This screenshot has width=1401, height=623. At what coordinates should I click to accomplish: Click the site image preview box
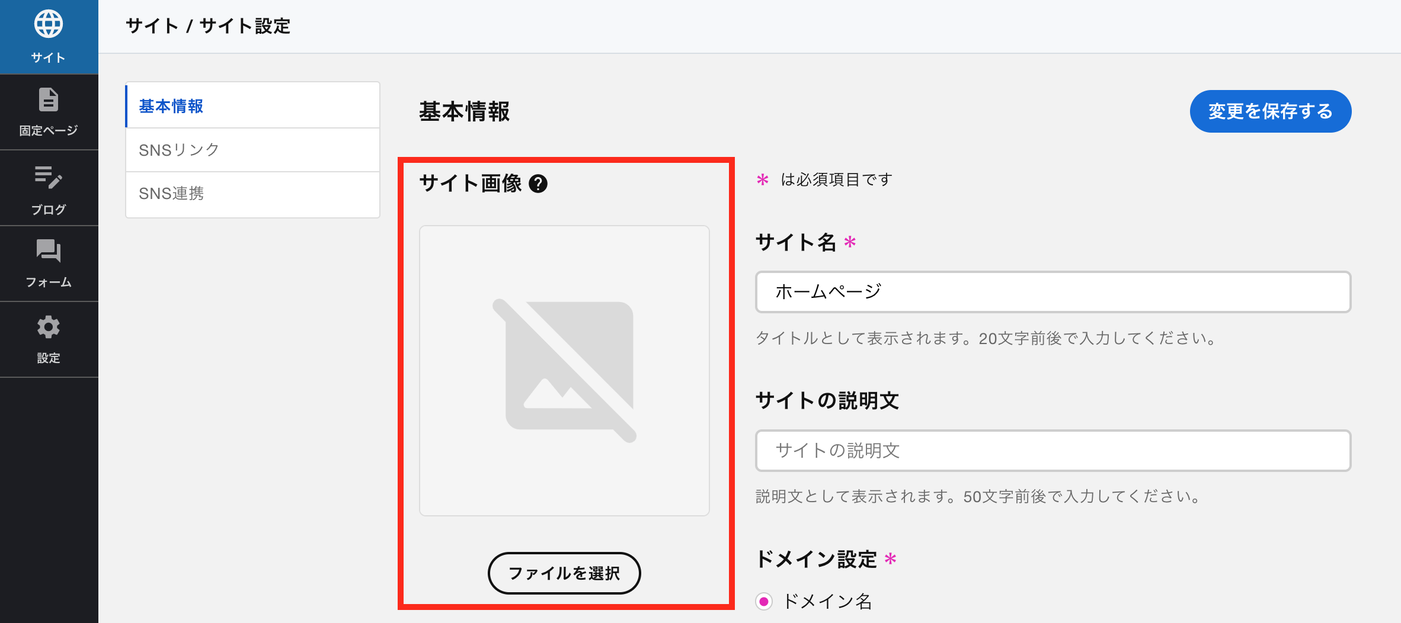(x=564, y=371)
